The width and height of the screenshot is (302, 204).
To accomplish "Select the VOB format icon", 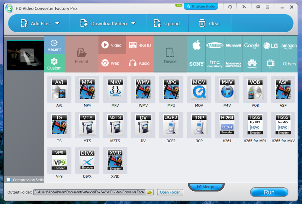I will (255, 90).
